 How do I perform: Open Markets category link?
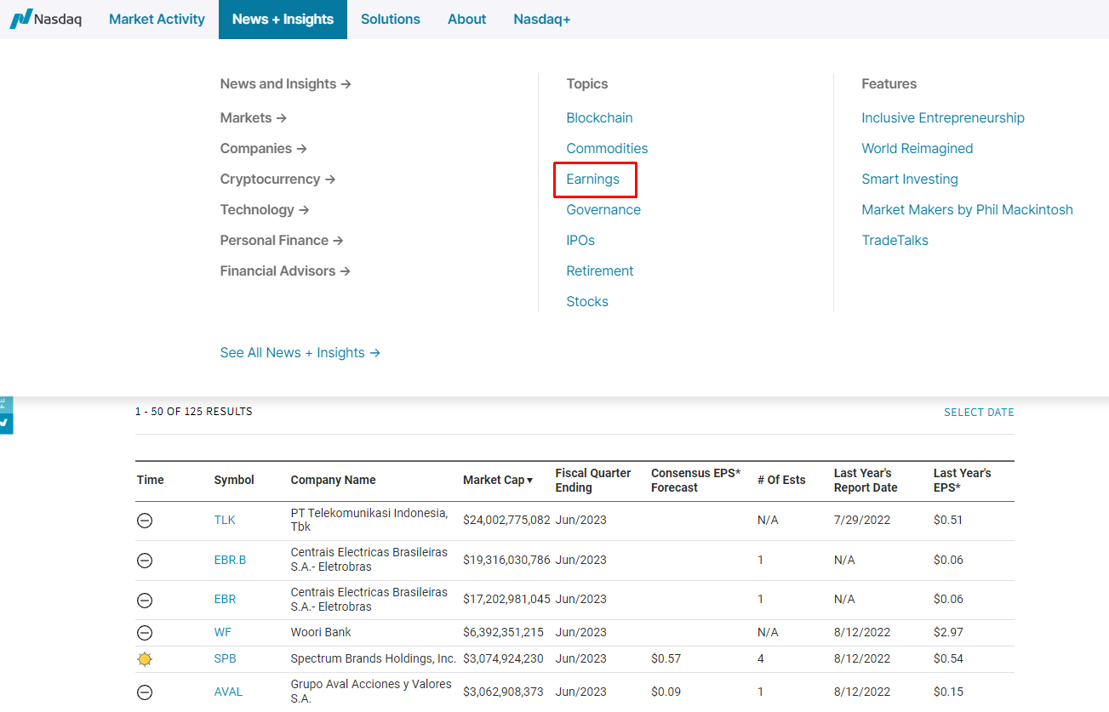point(254,117)
